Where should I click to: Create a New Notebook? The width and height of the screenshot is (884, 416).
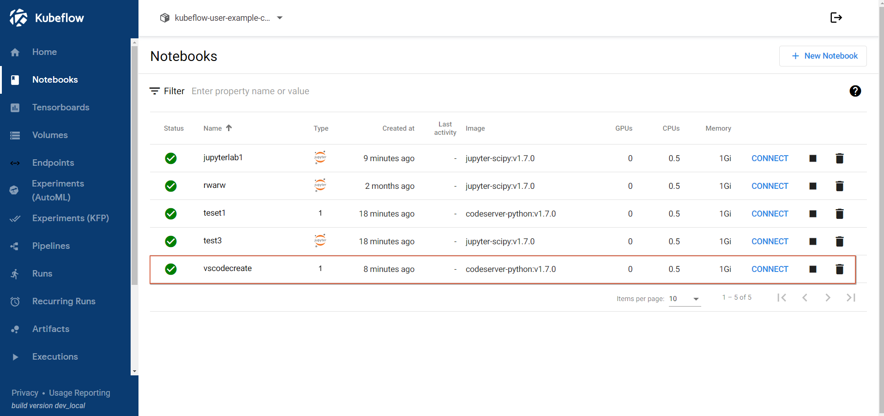point(823,56)
